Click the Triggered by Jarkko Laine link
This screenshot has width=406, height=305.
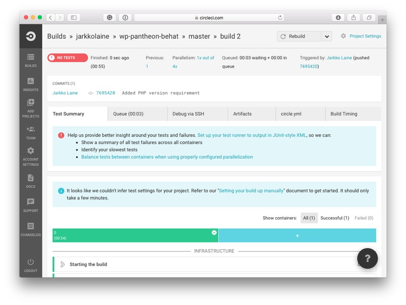tap(339, 58)
